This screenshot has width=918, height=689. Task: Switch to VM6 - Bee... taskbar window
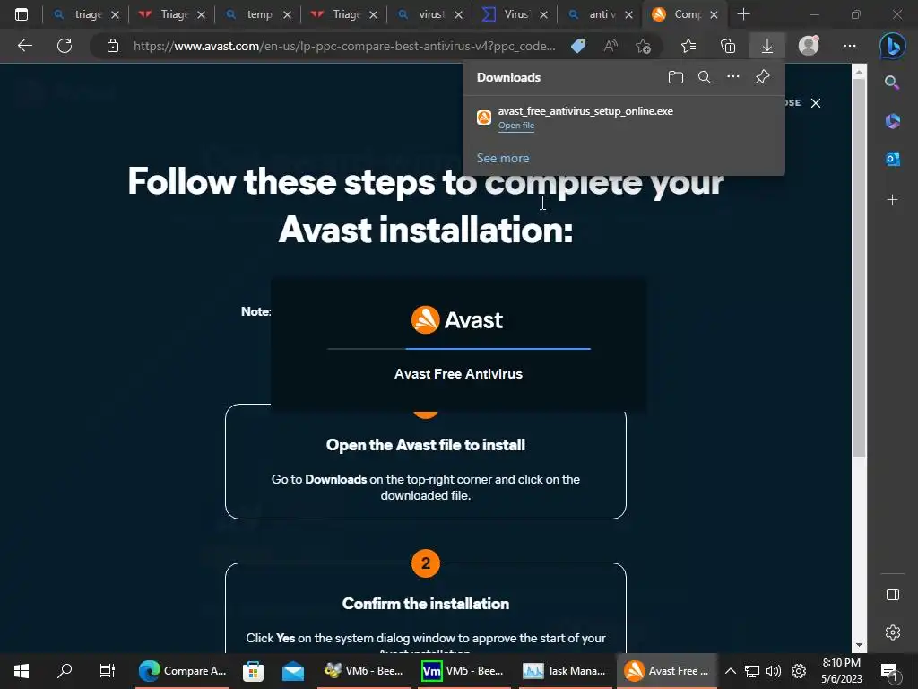(x=364, y=671)
